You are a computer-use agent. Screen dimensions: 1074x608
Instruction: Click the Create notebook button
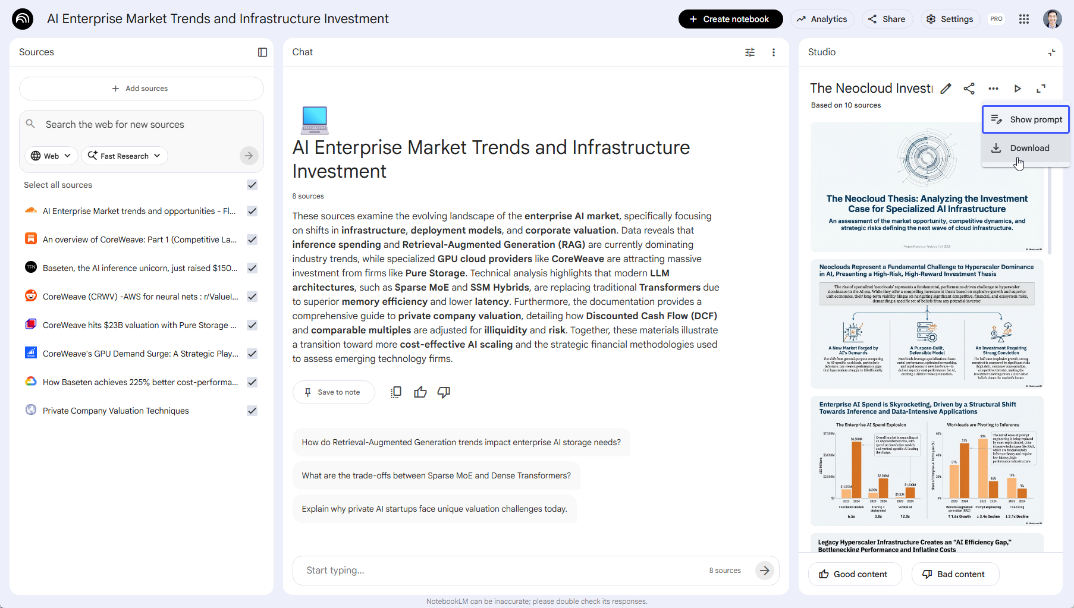tap(730, 18)
